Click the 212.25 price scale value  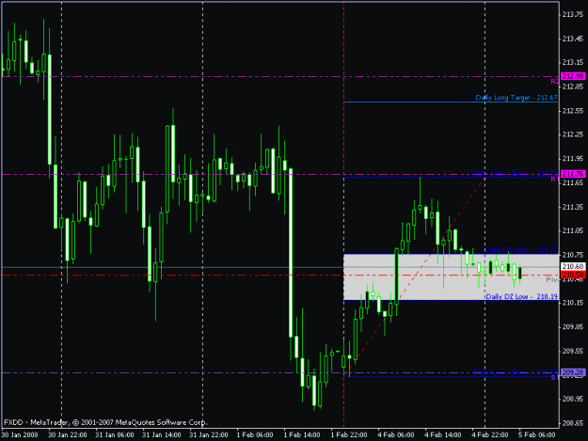573,134
